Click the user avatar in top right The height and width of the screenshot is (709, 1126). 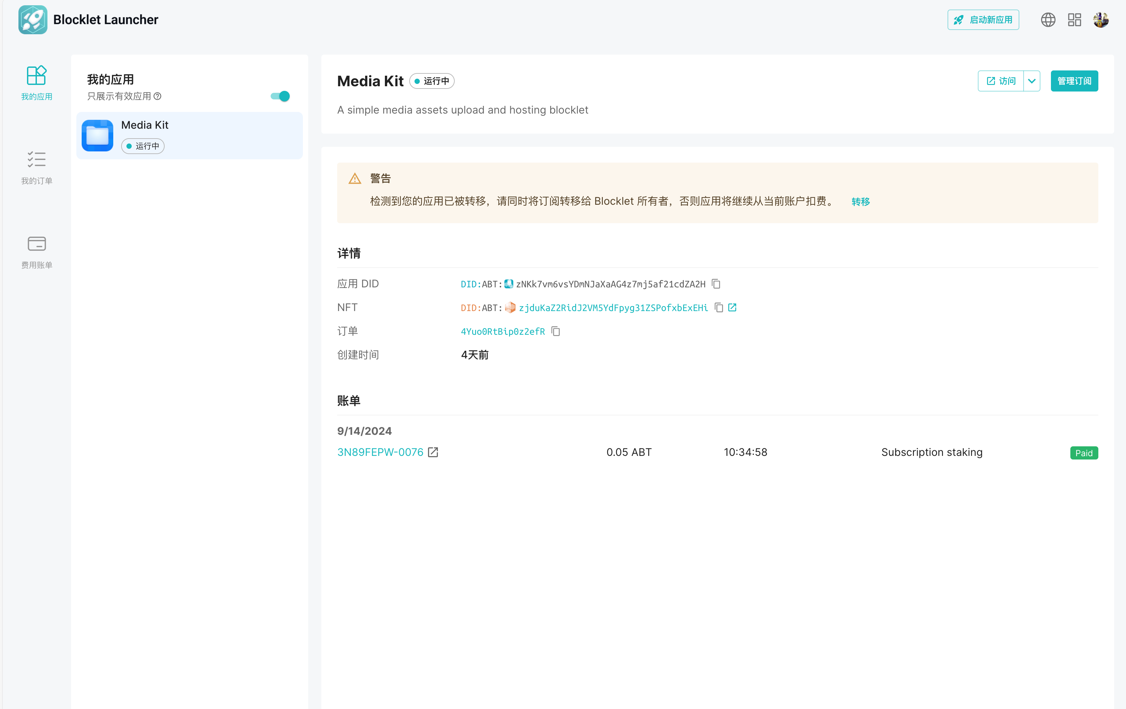[1101, 20]
